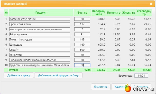Select the Пирожное Kinder молочный ломтик field
Screen dimensions: 156x94
(40, 60)
